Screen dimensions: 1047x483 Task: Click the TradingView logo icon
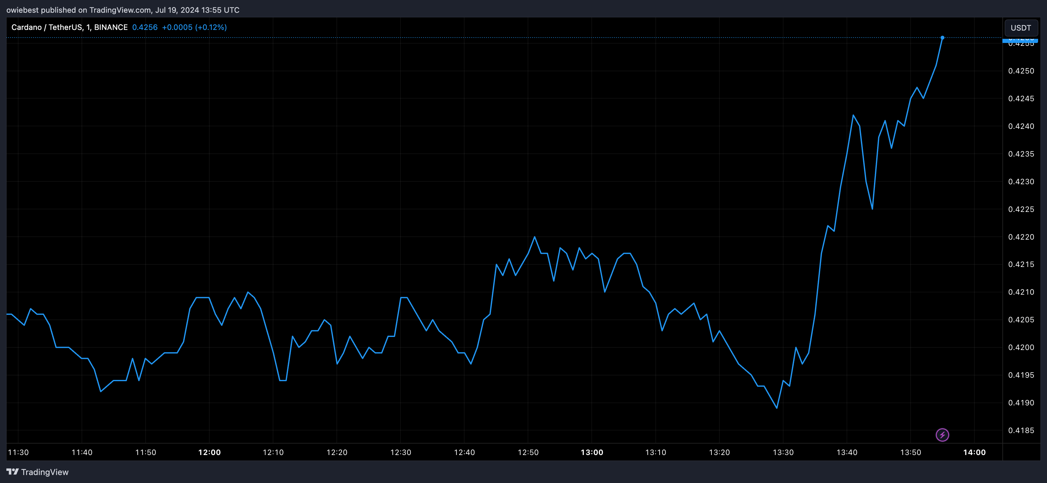[x=13, y=472]
